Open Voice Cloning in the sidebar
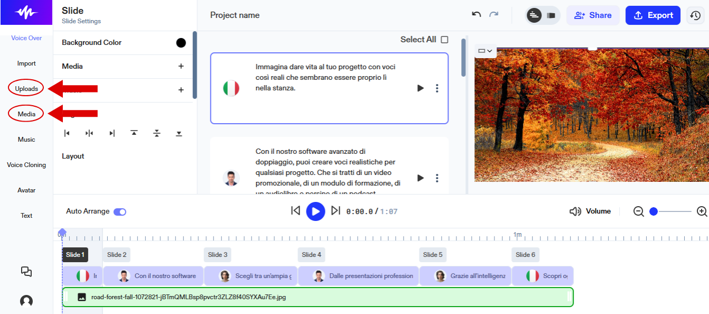Image resolution: width=709 pixels, height=314 pixels. pos(26,165)
